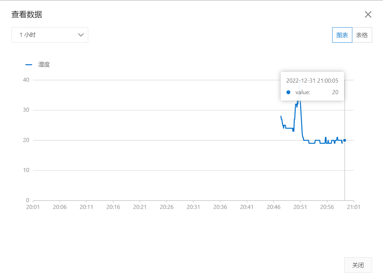Viewport: 383px width, 280px height.
Task: Click the 20:31 x-axis time label
Action: click(193, 207)
